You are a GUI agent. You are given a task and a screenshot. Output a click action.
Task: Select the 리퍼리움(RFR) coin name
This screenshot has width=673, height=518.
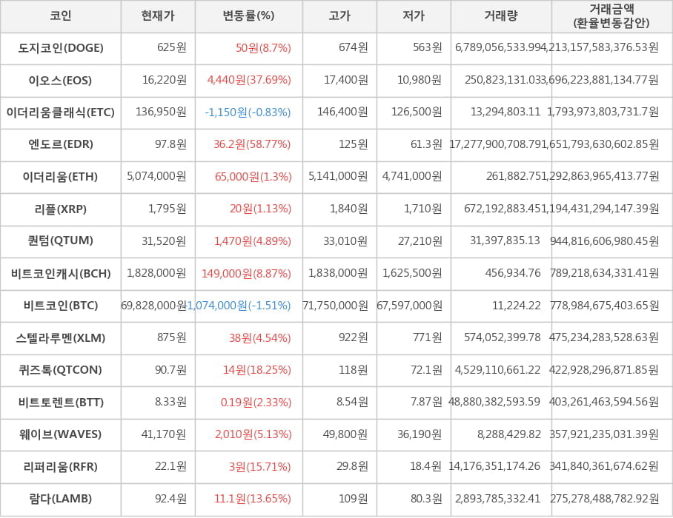pos(61,467)
